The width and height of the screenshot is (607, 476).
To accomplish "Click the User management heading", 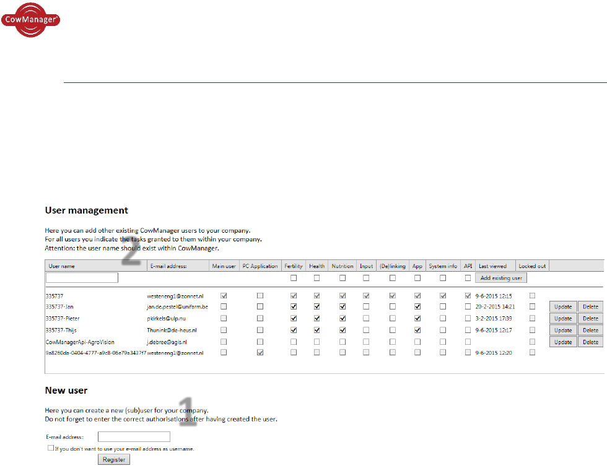I will click(x=86, y=210).
